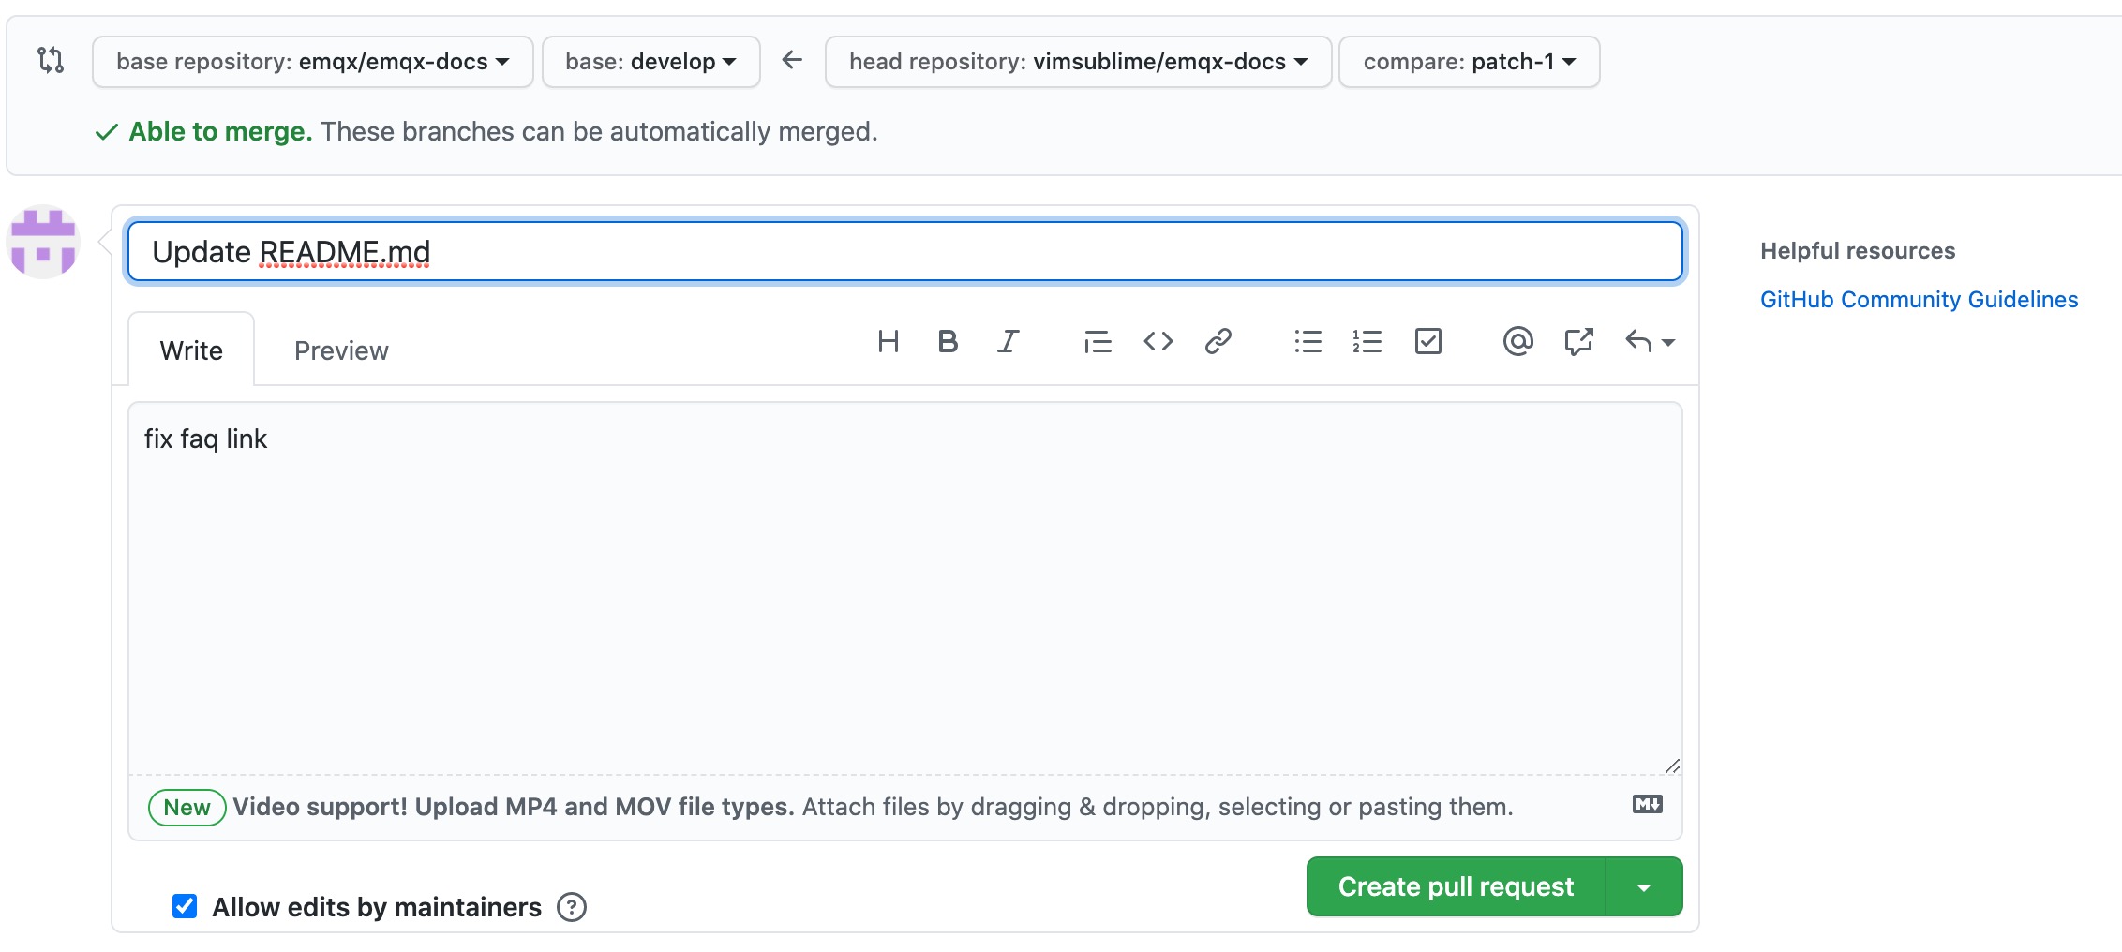Click into the description text area

click(905, 588)
